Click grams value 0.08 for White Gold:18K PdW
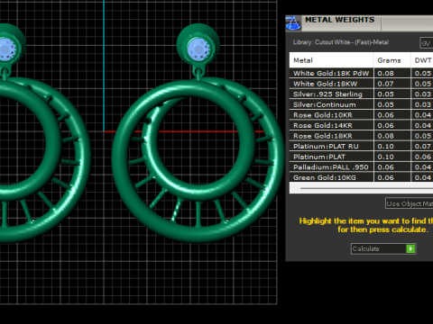Viewport: 433px width, 324px height. 385,74
